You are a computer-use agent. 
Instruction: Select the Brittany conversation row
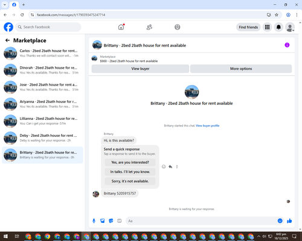42,155
